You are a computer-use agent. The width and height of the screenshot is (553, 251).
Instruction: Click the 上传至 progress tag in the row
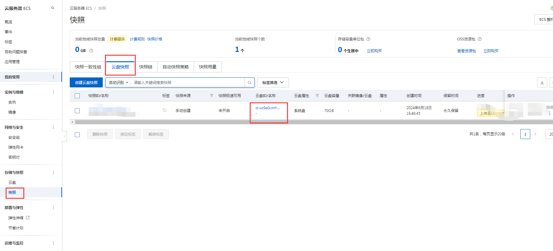point(491,113)
